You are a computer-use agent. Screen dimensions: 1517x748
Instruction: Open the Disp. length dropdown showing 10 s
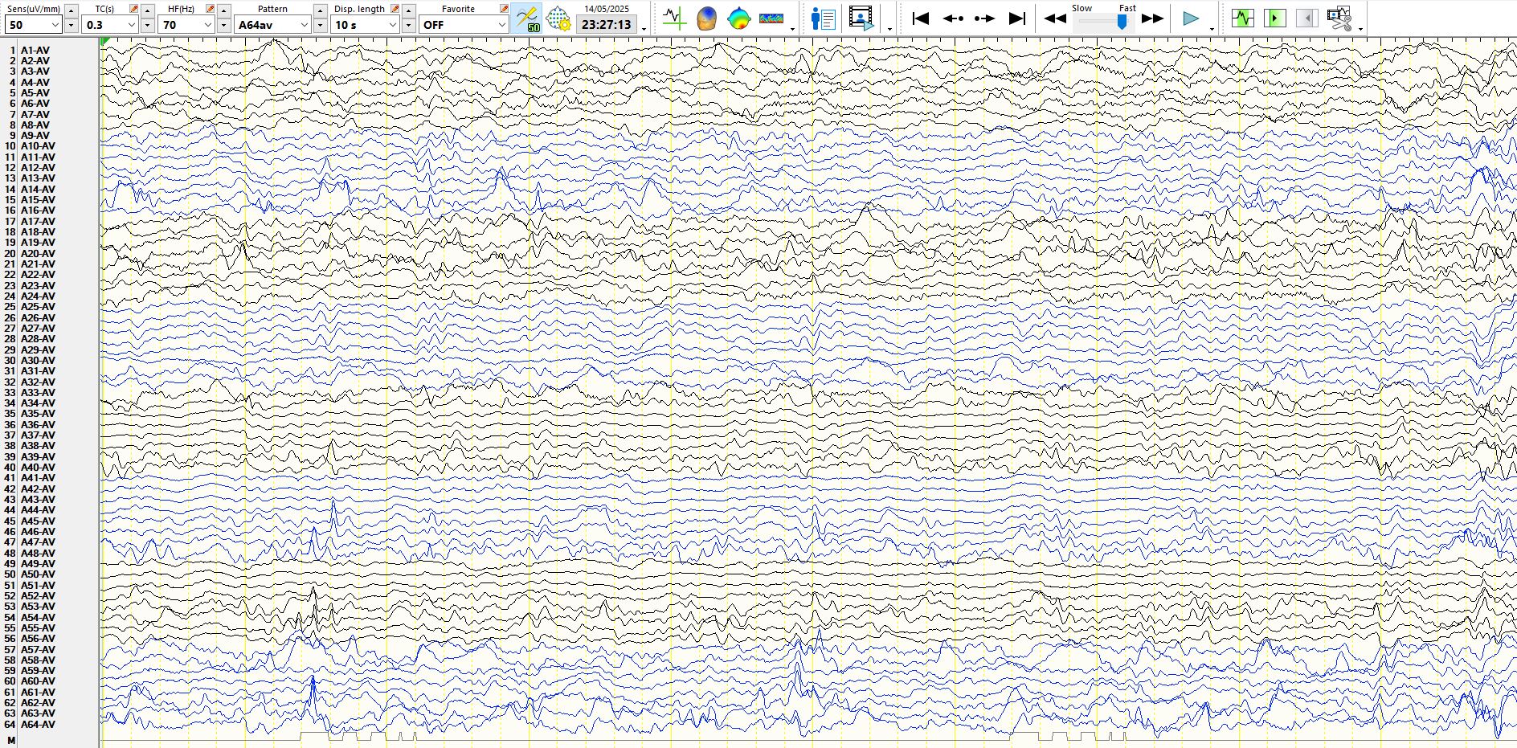[366, 25]
